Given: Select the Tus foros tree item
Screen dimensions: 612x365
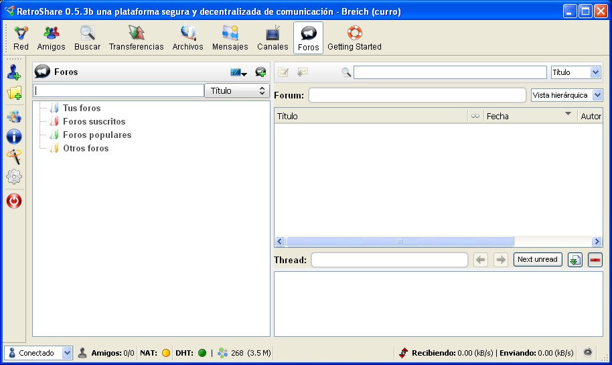Looking at the screenshot, I should pyautogui.click(x=82, y=108).
